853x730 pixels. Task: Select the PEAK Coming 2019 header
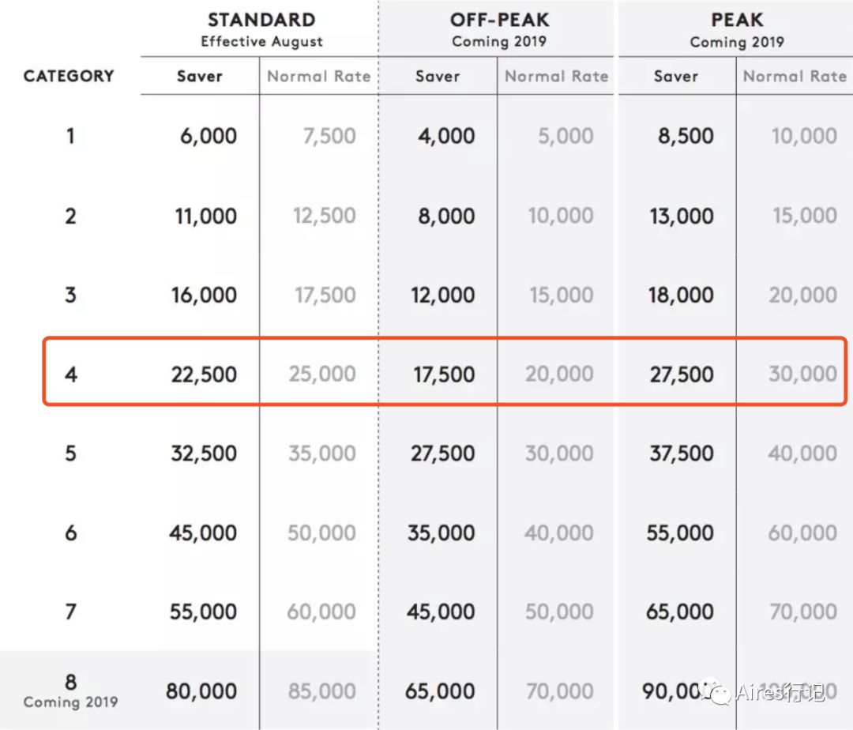pyautogui.click(x=737, y=30)
